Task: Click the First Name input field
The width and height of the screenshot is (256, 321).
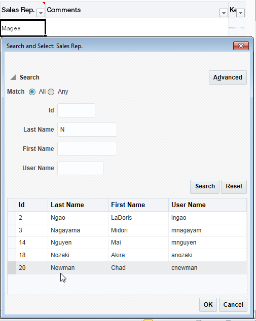Action: 87,149
